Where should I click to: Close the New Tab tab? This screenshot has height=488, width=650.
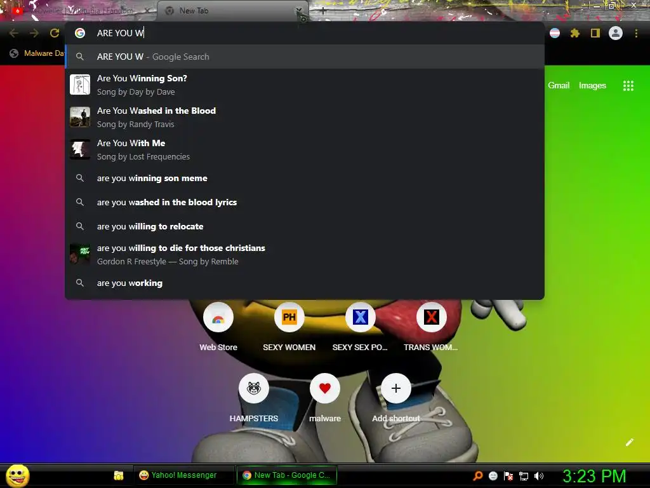[x=298, y=10]
